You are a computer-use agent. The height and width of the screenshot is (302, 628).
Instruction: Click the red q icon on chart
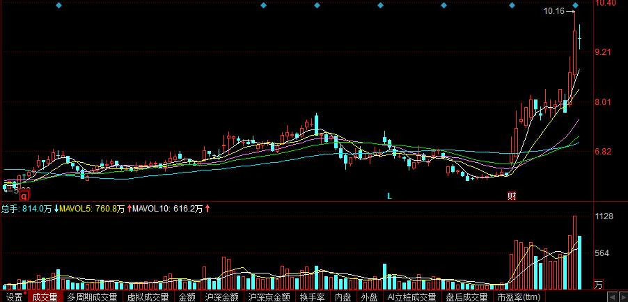click(x=24, y=196)
